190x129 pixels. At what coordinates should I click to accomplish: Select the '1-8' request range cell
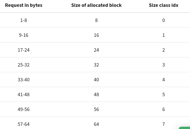(x=23, y=20)
